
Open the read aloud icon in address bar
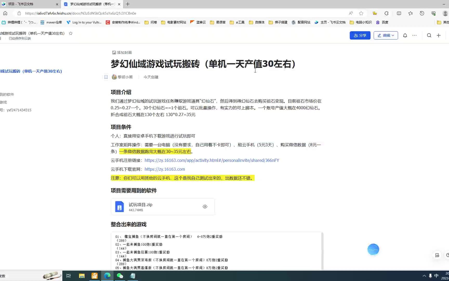coord(351,13)
